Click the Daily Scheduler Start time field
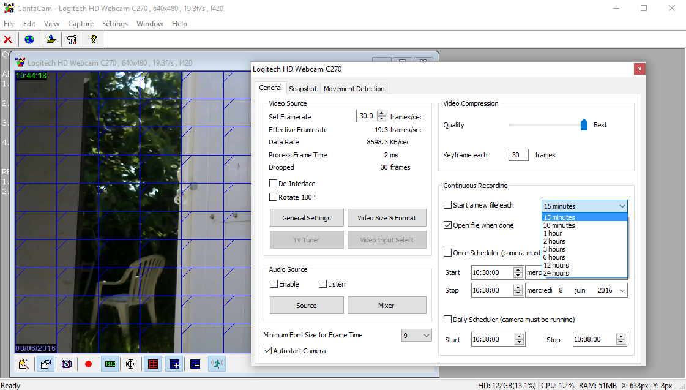The width and height of the screenshot is (686, 390). [492, 339]
